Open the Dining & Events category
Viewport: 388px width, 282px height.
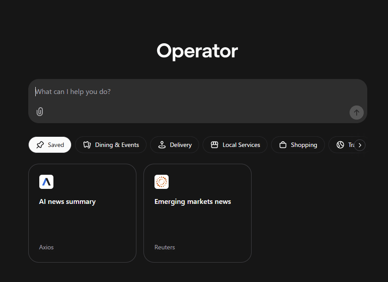click(111, 145)
